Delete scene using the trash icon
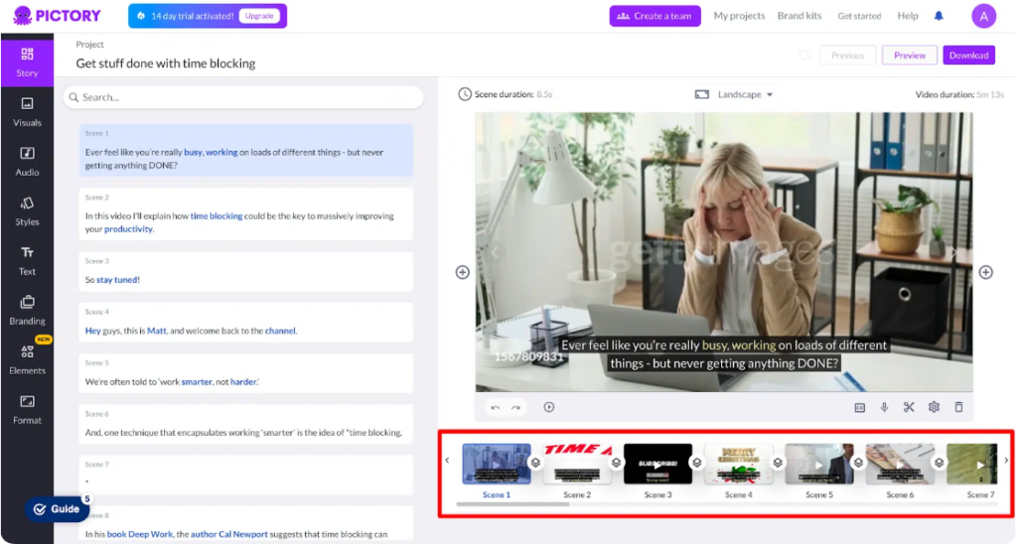 [958, 407]
